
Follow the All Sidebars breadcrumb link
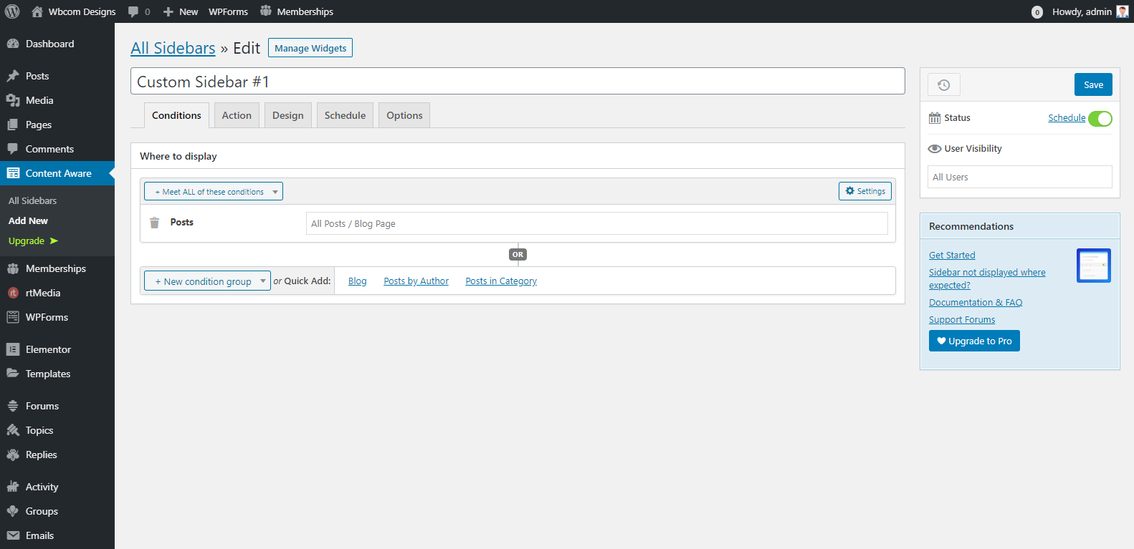173,48
